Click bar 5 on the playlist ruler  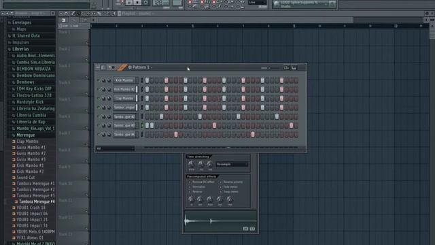click(192, 26)
